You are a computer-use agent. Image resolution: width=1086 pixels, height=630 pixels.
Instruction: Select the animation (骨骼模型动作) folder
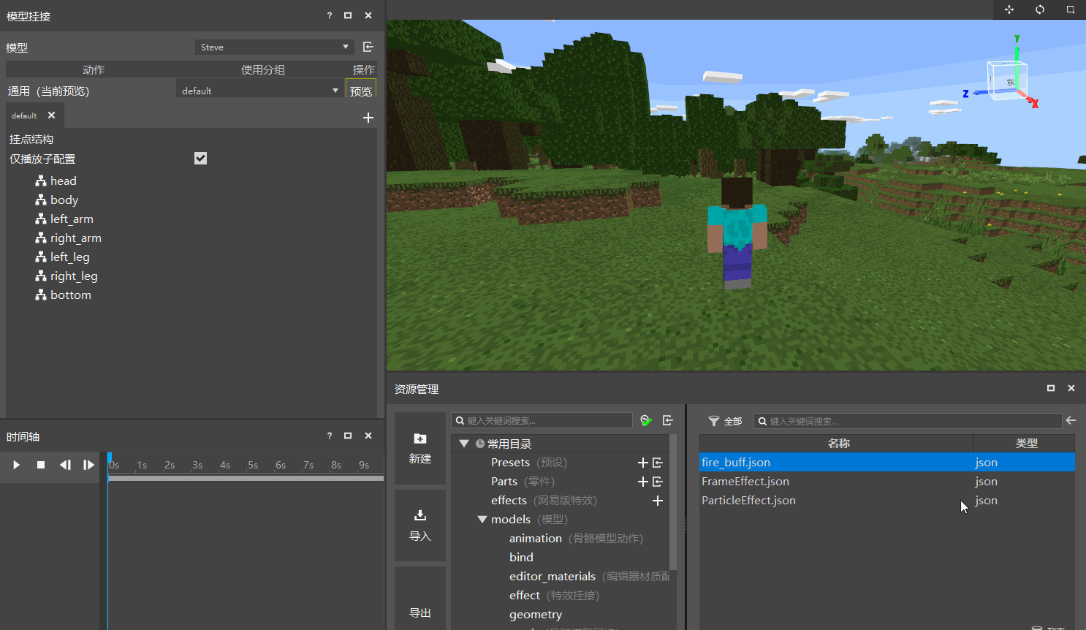tap(576, 539)
